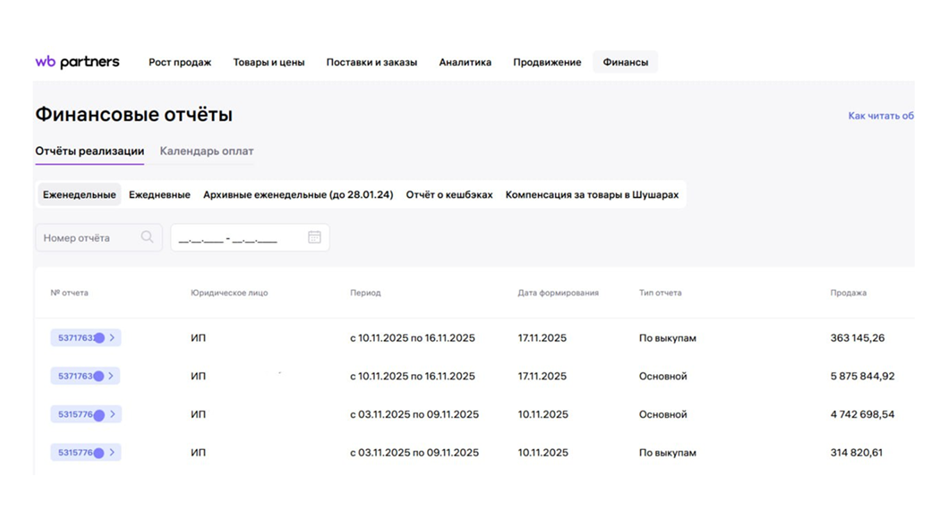Select the Еженедельные reports filter
The height and width of the screenshot is (521, 946).
(79, 195)
